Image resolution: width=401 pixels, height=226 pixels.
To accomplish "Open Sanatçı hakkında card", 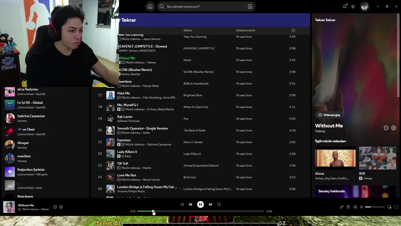I will pyautogui.click(x=356, y=191).
